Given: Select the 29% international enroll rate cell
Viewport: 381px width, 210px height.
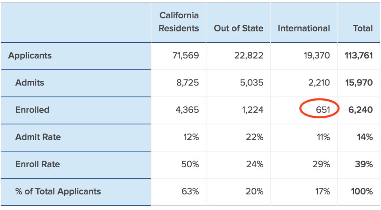Looking at the screenshot, I should tap(321, 164).
